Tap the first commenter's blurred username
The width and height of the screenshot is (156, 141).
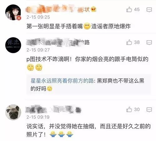[57, 9]
